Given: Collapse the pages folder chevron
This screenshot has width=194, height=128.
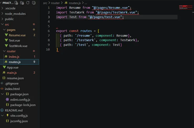Looking at the screenshot, I should [x=4, y=30].
